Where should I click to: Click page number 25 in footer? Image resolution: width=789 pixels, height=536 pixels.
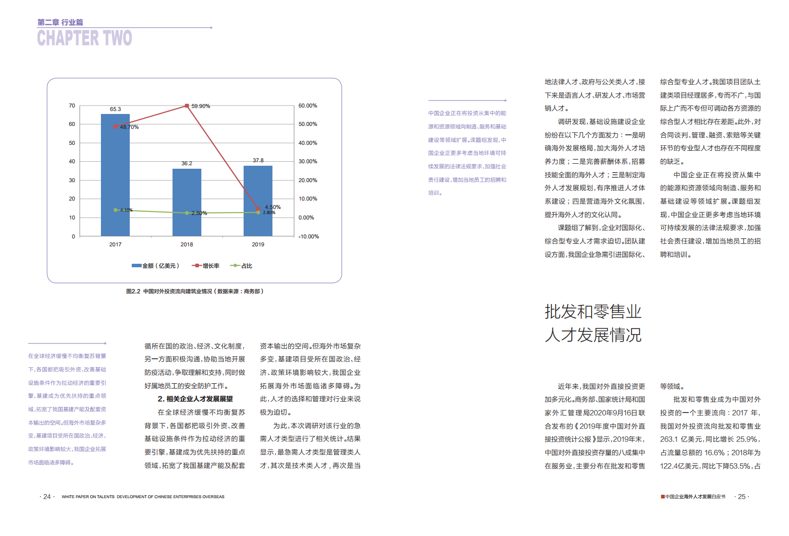point(741,497)
